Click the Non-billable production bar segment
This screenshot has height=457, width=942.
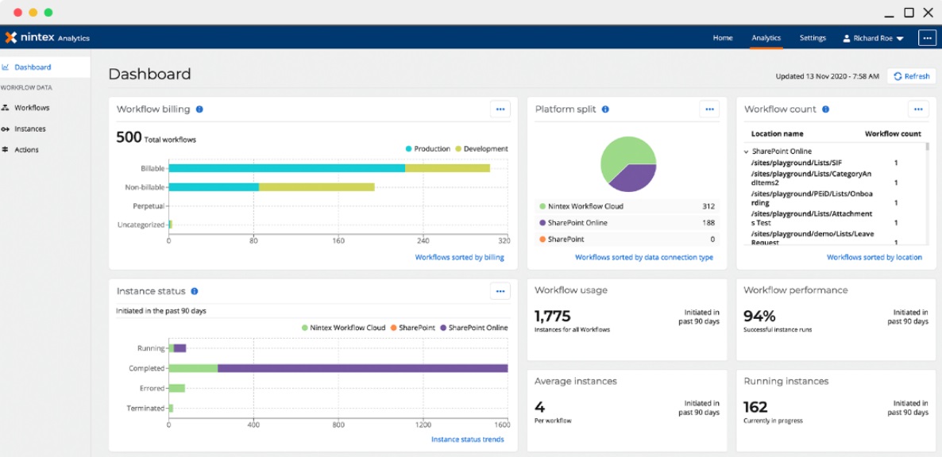pos(214,187)
